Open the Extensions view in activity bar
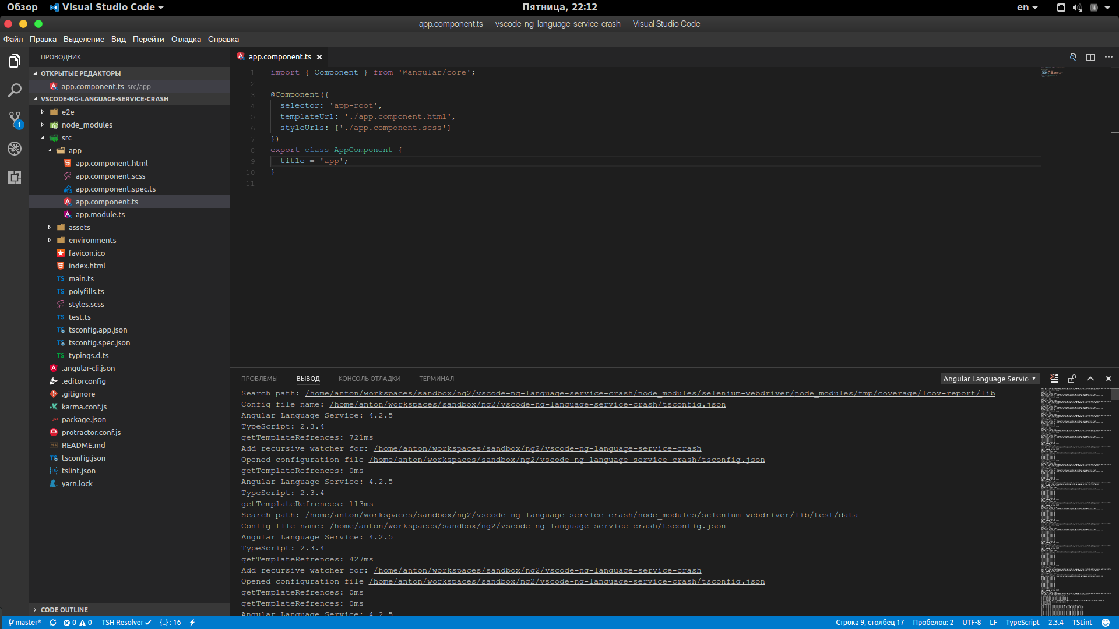This screenshot has width=1119, height=629. tap(15, 178)
